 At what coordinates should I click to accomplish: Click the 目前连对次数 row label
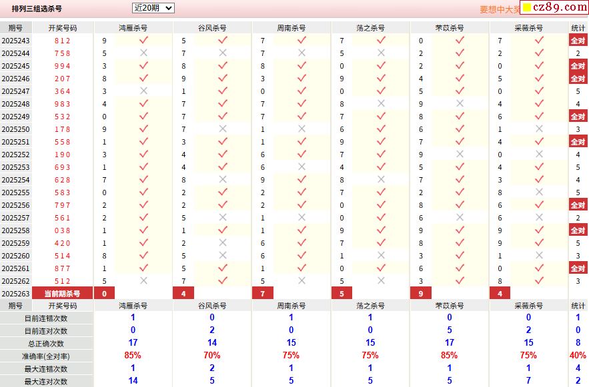(46, 331)
